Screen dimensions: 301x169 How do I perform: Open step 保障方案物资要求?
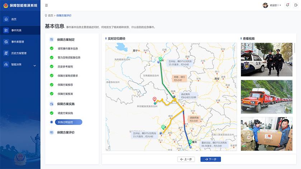68,76
